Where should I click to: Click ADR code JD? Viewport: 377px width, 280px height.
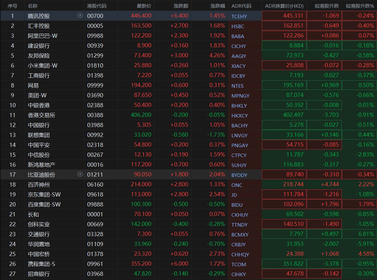tap(234, 195)
